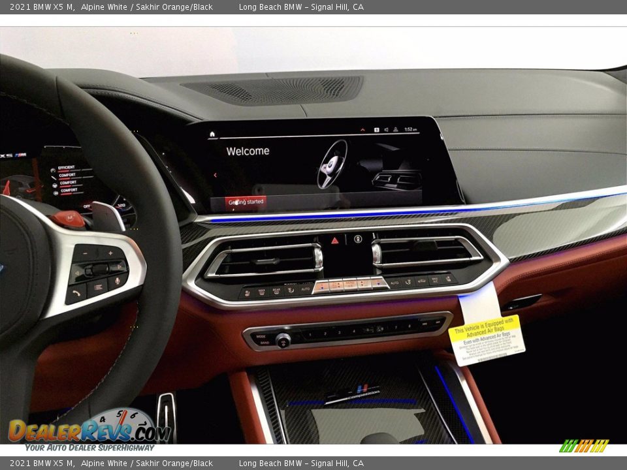Image resolution: width=627 pixels, height=470 pixels.
Task: Push radio preset button 2
Action: click(x=325, y=334)
